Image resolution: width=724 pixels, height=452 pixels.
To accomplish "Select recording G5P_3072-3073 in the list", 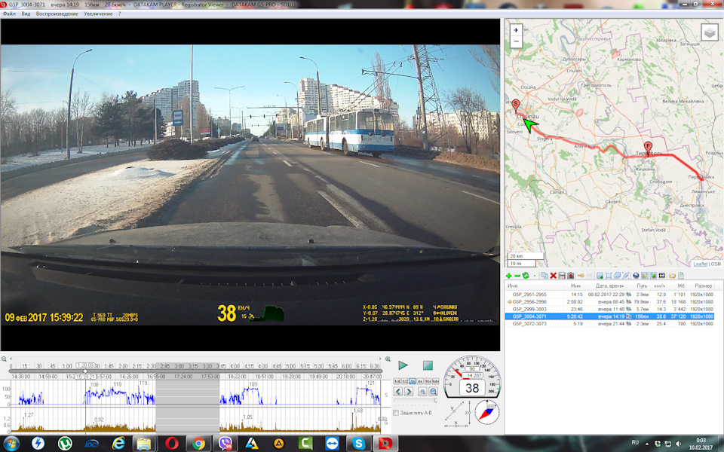I will pyautogui.click(x=609, y=324).
